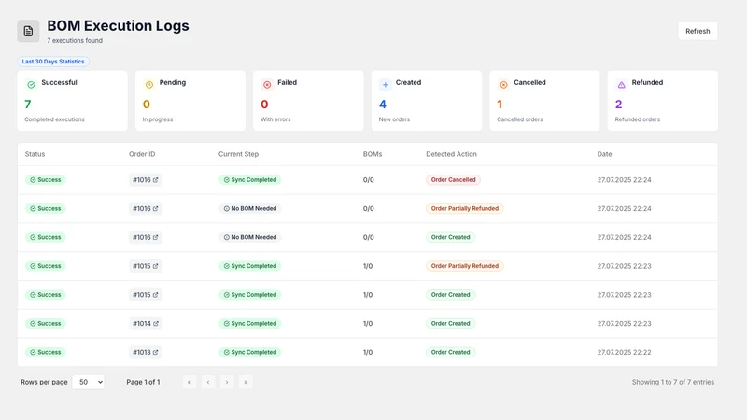Click Success badge in #1014 row
This screenshot has height=420, width=747.
click(45, 323)
